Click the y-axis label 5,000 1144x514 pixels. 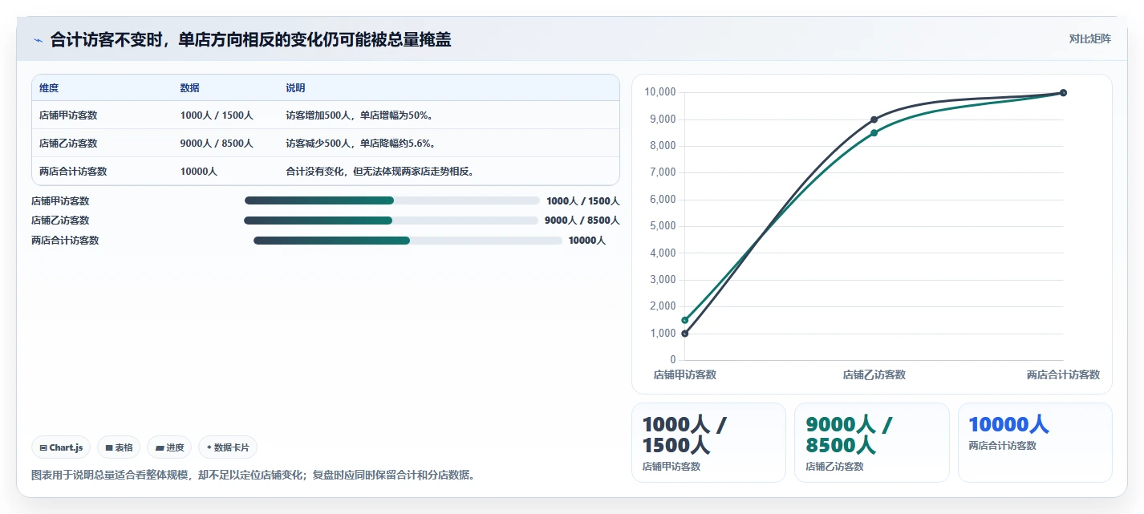[x=661, y=226]
